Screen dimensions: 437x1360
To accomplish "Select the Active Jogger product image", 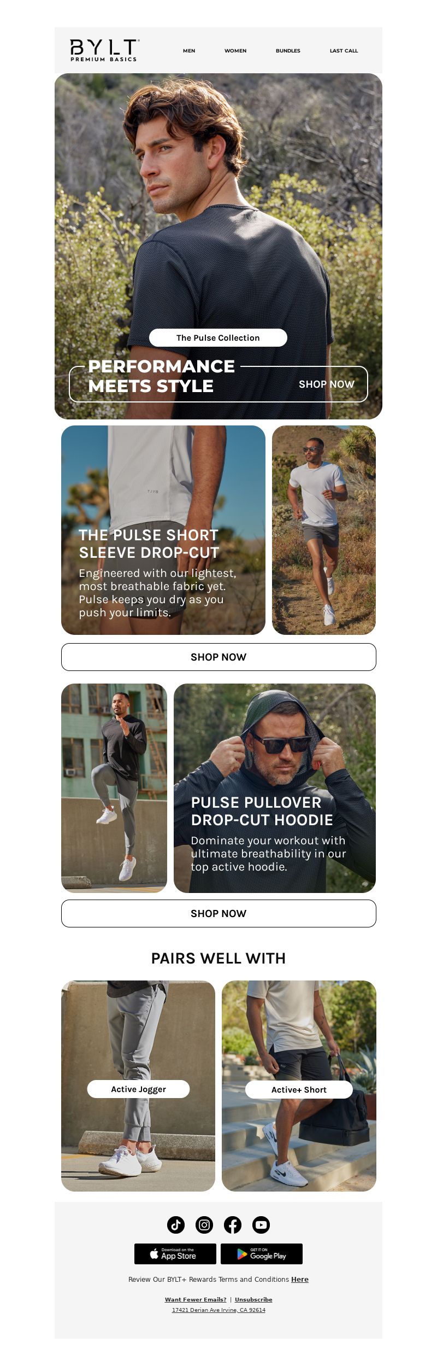I will click(138, 1086).
